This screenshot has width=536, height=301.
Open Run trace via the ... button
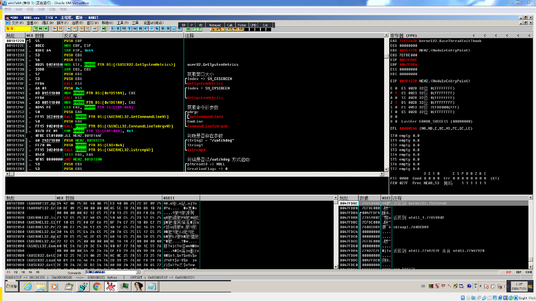174,29
